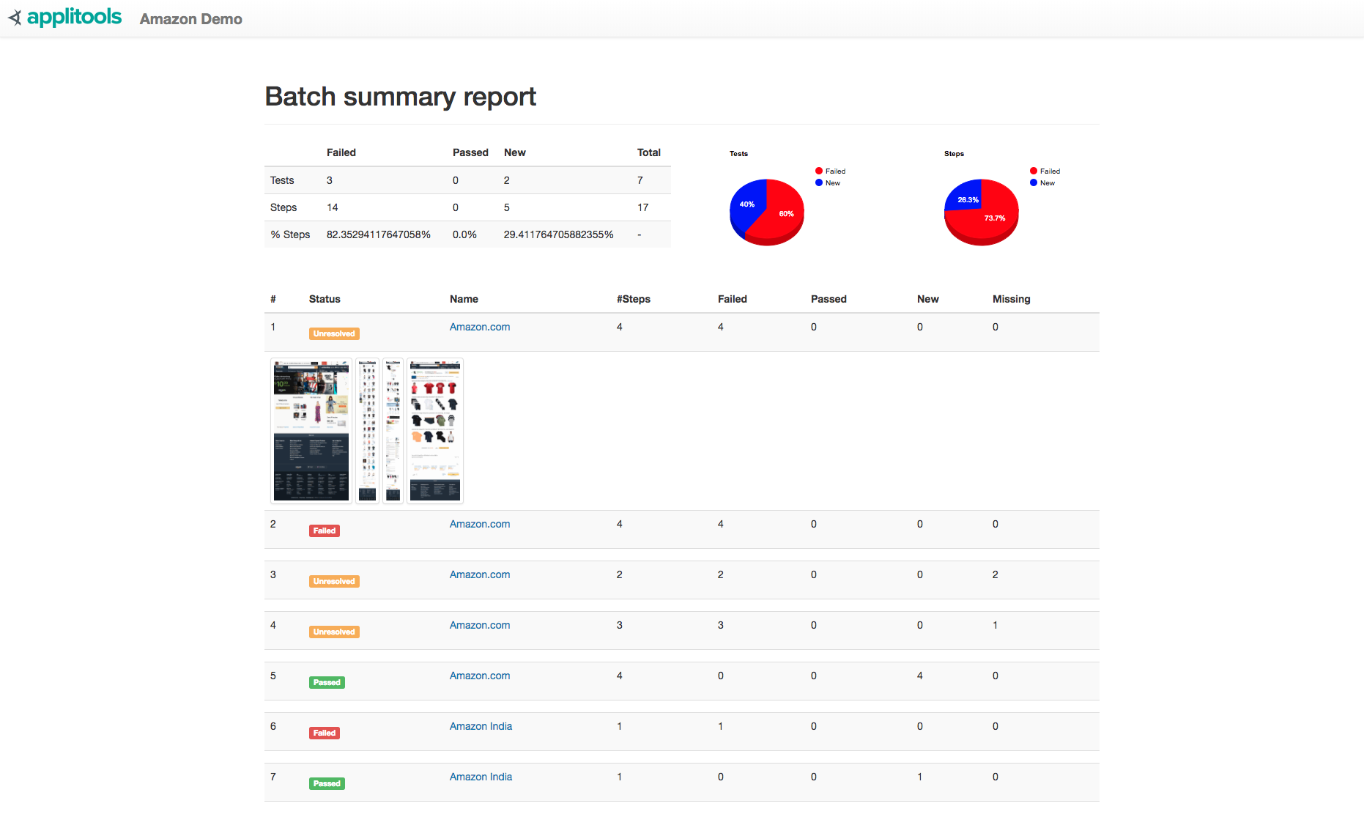Click the Tests chart title
The image size is (1364, 828).
click(x=738, y=154)
